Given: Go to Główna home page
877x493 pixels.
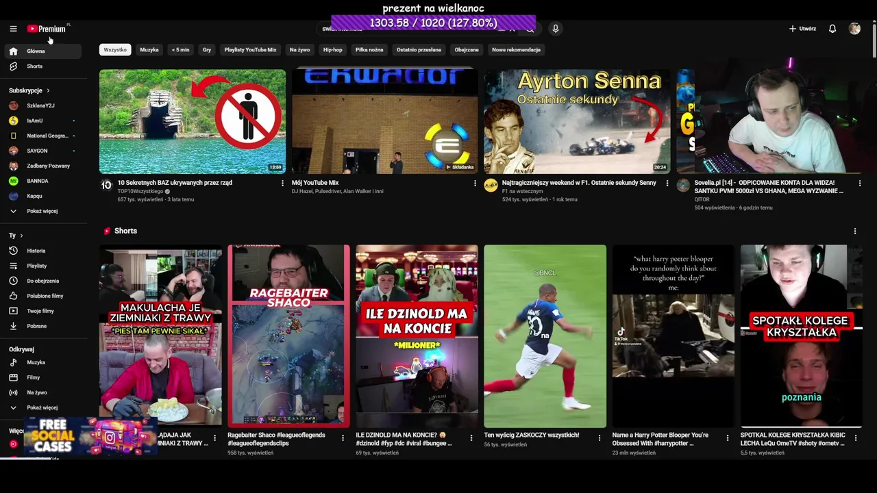Looking at the screenshot, I should (44, 51).
